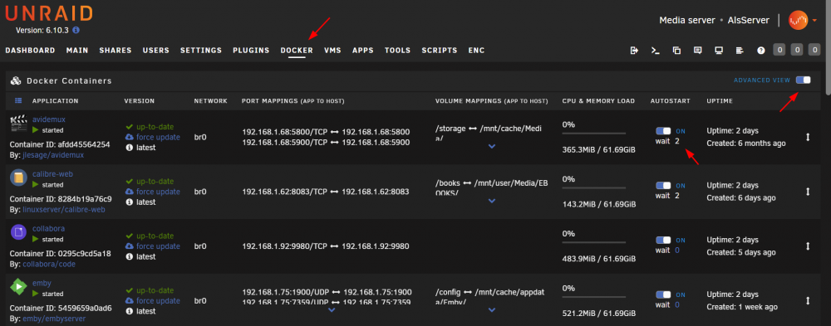Click the reorder arrow for collabora row
The width and height of the screenshot is (831, 326).
[808, 246]
